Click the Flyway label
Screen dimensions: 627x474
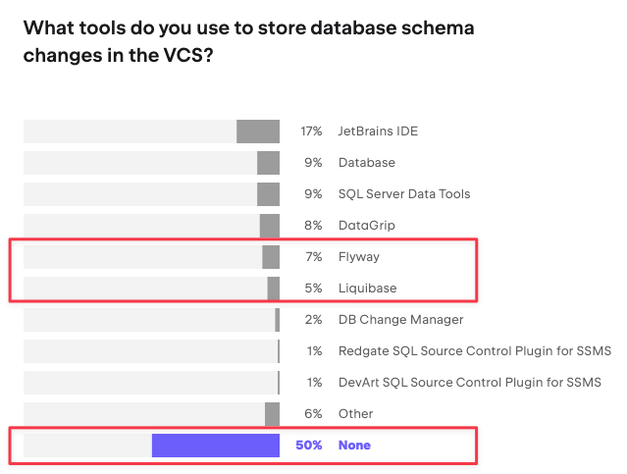[358, 257]
